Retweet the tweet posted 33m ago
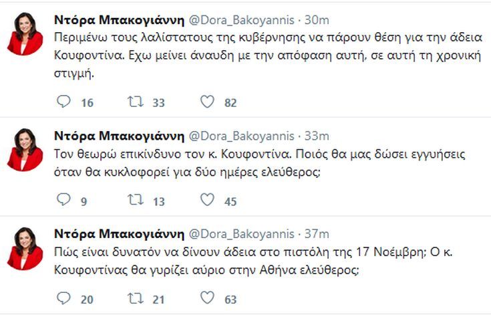Image resolution: width=491 pixels, height=317 pixels. [134, 199]
